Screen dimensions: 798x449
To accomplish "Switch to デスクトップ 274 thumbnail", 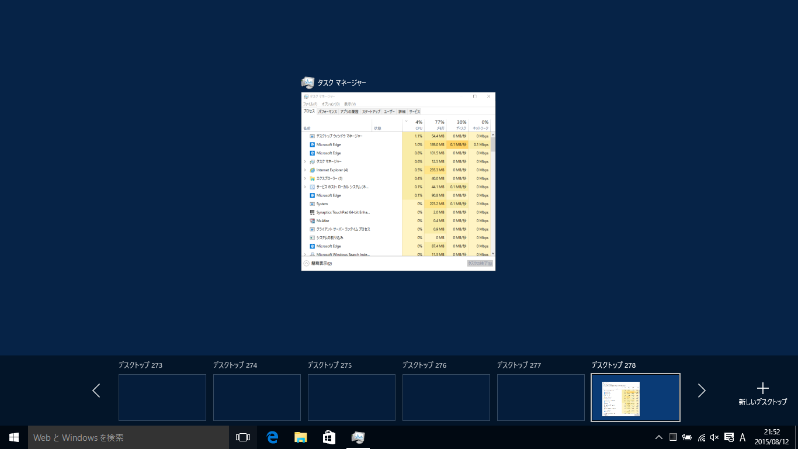I will (257, 398).
